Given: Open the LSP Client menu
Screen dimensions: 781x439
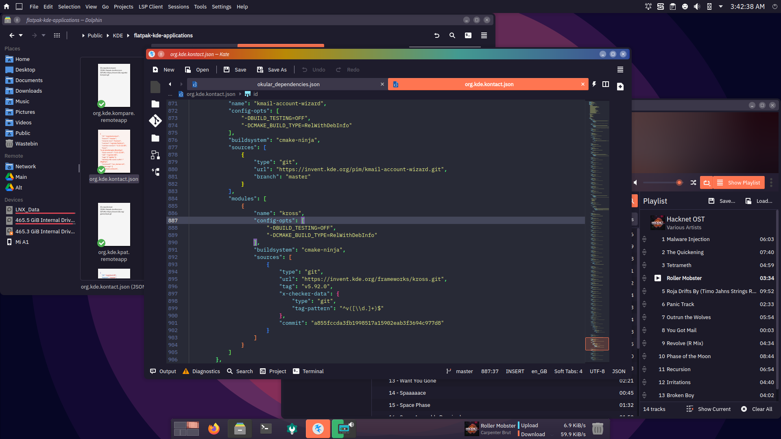Looking at the screenshot, I should pos(150,7).
